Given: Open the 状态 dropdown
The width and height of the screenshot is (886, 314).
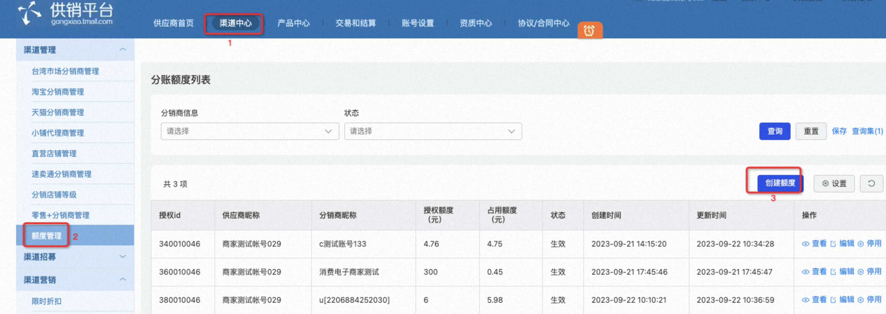Looking at the screenshot, I should click(433, 131).
